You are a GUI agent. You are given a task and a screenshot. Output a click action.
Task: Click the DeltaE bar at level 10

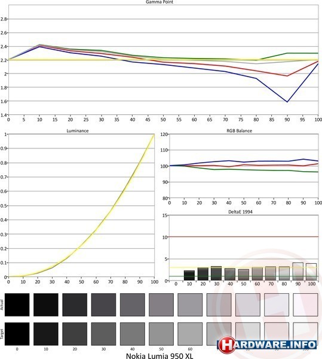[189, 275]
